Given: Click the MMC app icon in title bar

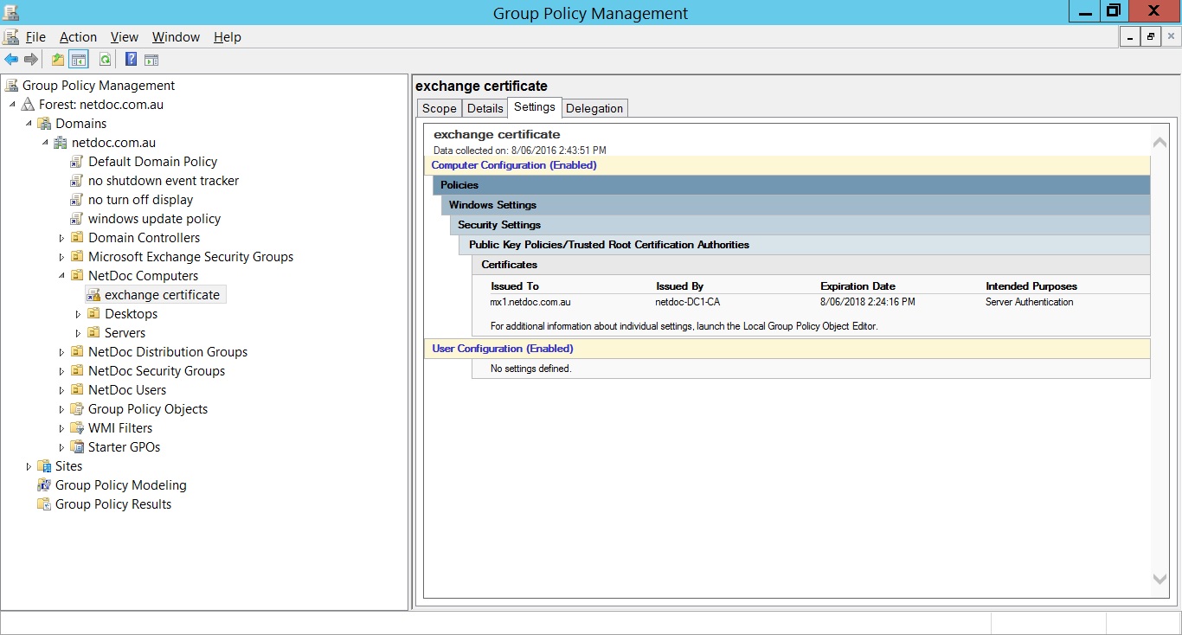Looking at the screenshot, I should pyautogui.click(x=10, y=11).
